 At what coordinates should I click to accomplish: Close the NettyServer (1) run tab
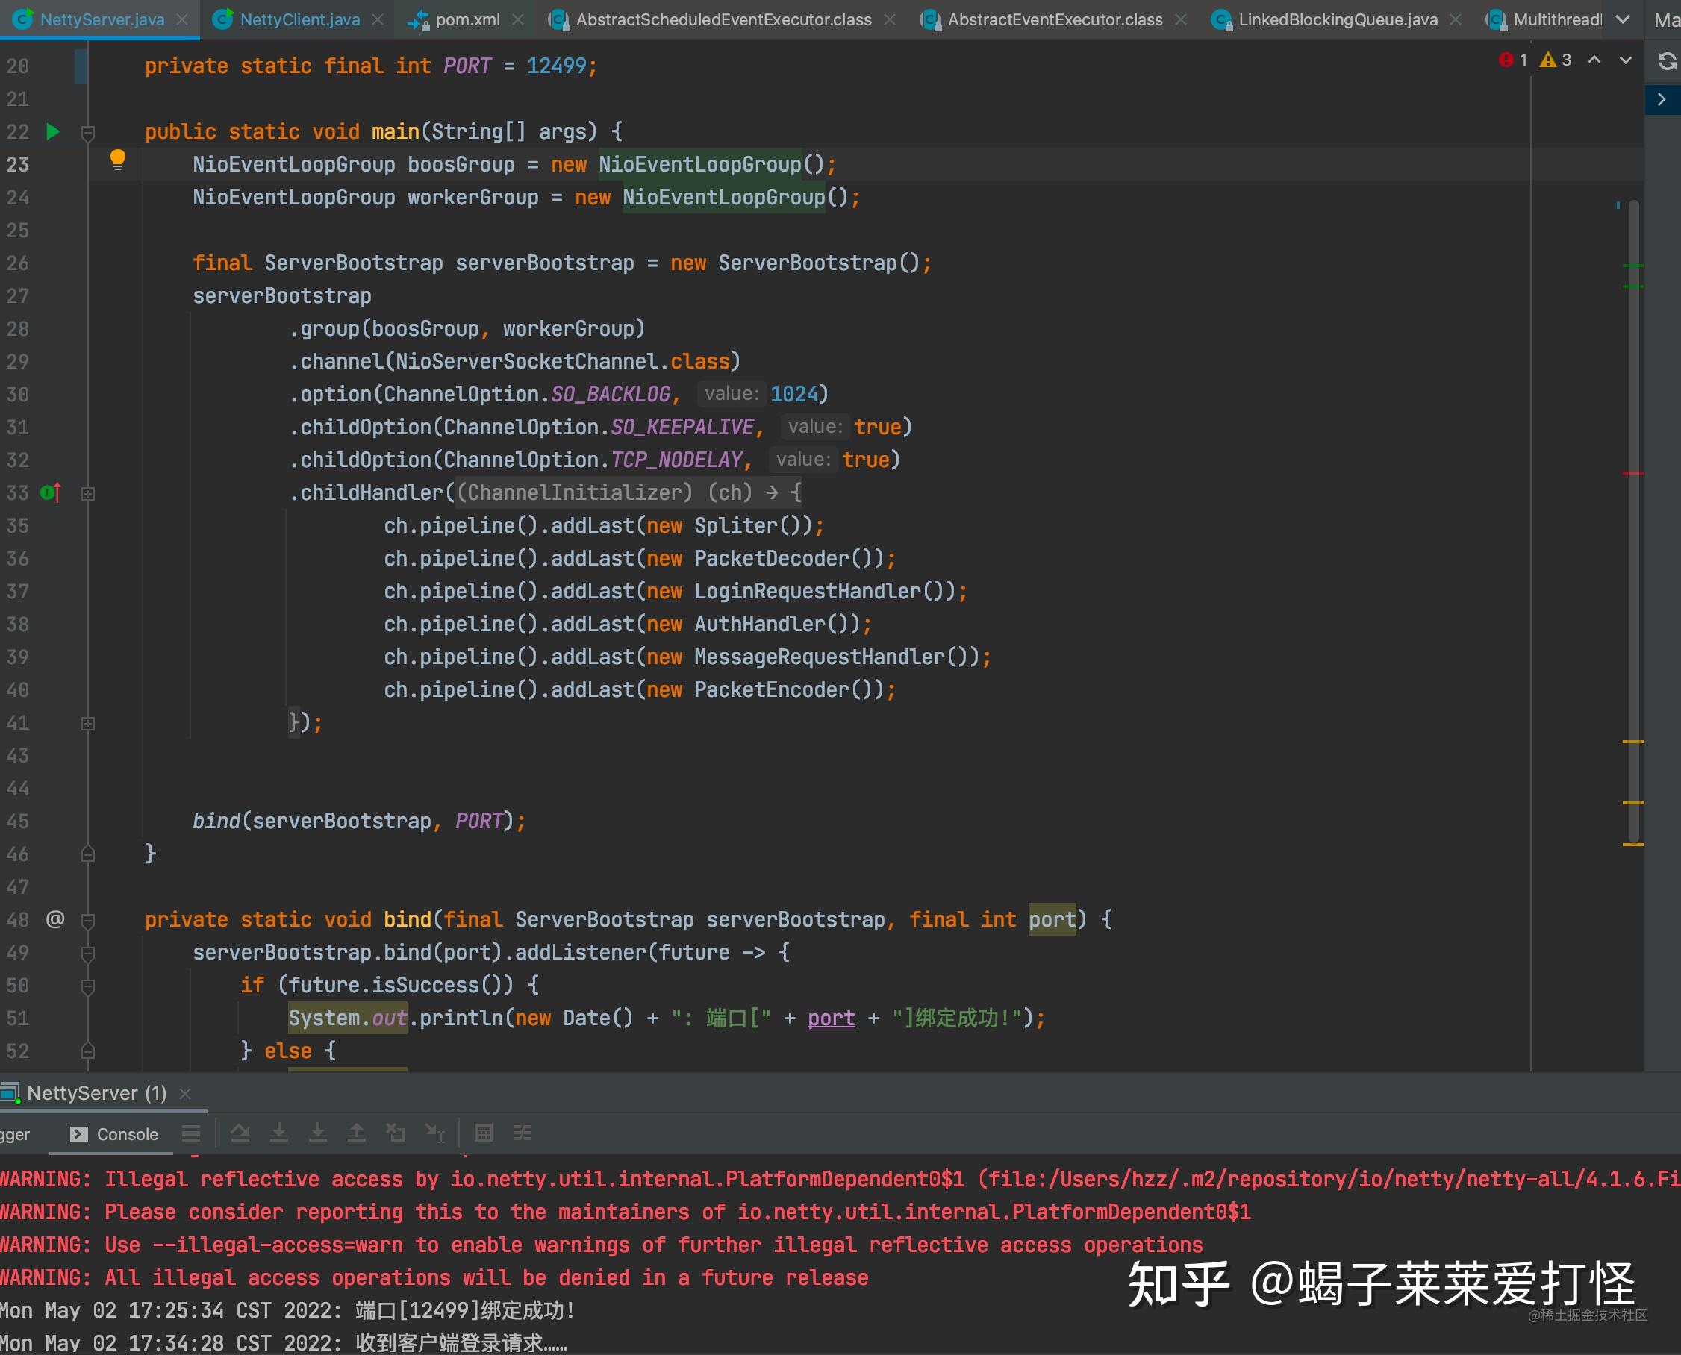[x=185, y=1094]
